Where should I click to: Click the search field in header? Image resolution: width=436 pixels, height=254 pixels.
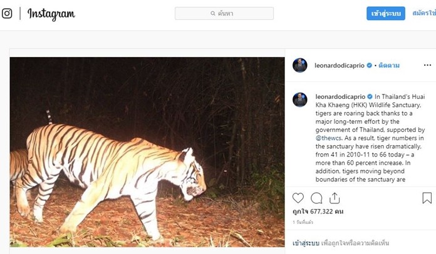[x=224, y=13]
